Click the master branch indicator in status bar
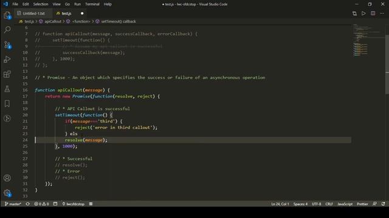Viewport: 389px width, 218px height. (13, 204)
